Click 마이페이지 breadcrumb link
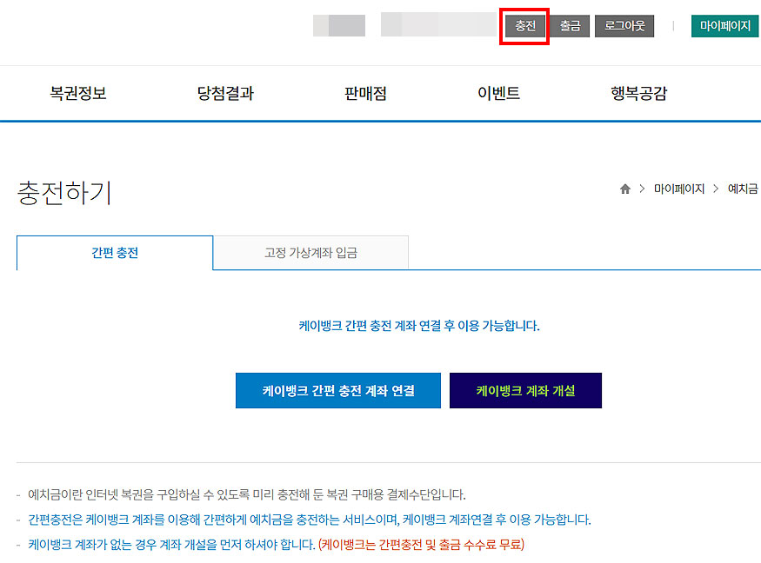761x563 pixels. 679,189
